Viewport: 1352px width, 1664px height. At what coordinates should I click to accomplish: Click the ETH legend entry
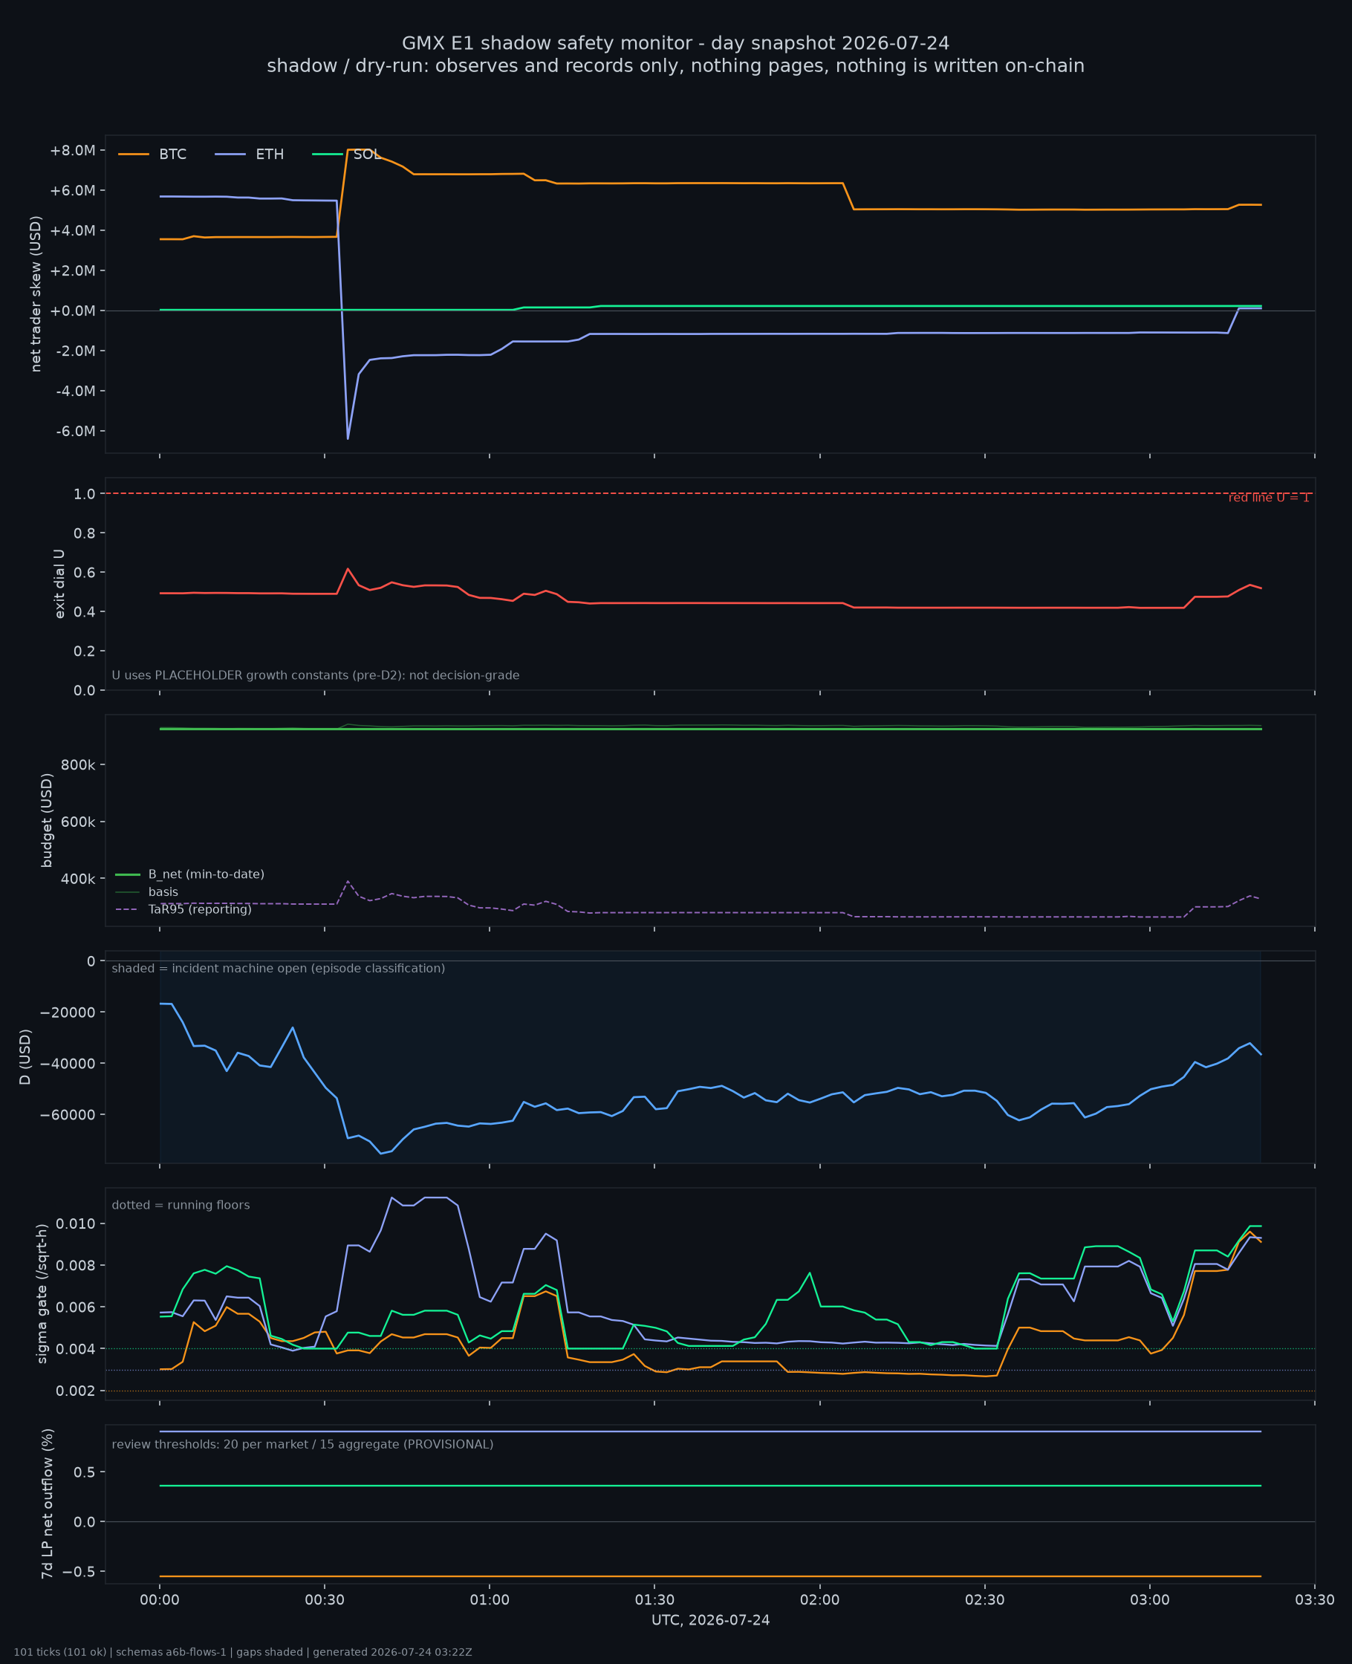250,155
